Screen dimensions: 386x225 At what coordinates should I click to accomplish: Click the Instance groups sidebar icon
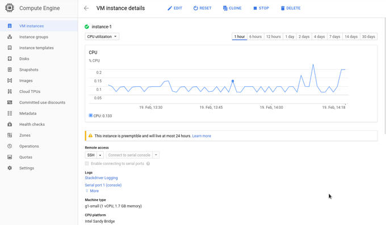(x=10, y=37)
